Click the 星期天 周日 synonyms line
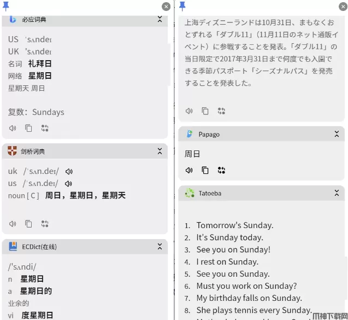Image resolution: width=348 pixels, height=320 pixels. click(26, 88)
